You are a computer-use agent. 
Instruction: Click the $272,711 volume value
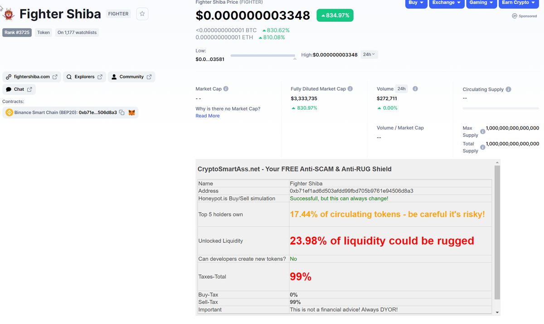pyautogui.click(x=387, y=98)
